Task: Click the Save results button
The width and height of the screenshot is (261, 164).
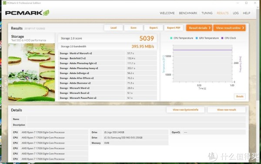Action: pyautogui.click(x=134, y=28)
